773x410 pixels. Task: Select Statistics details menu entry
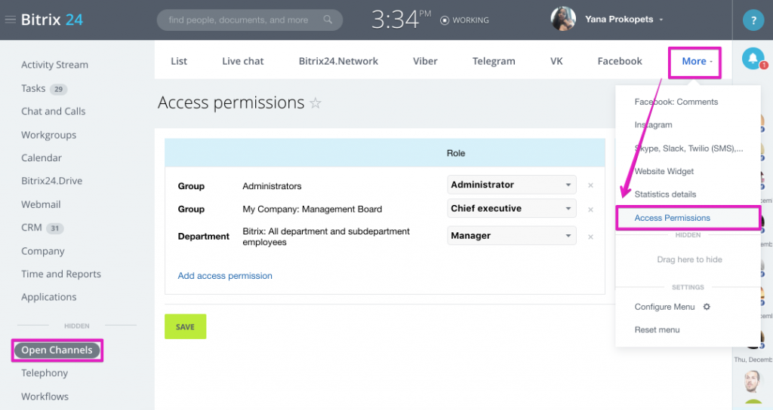pyautogui.click(x=665, y=194)
